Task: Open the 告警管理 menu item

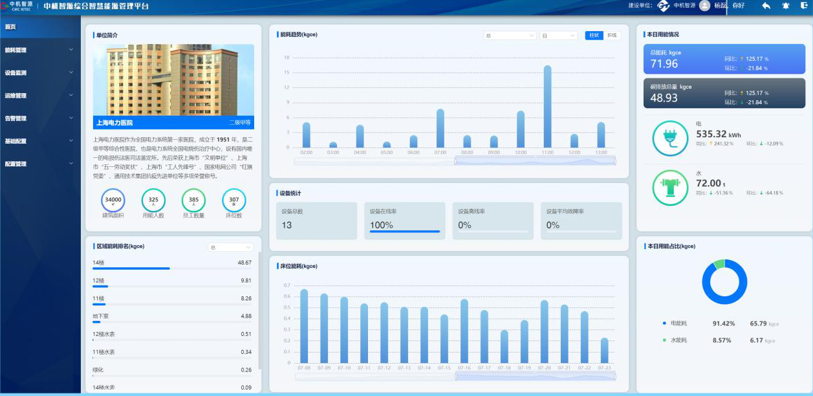Action: [40, 118]
